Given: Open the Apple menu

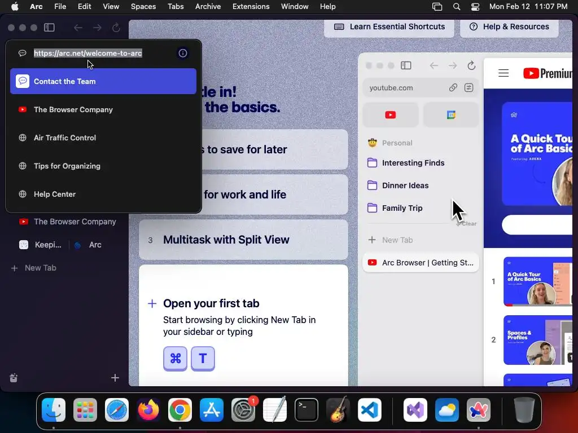Looking at the screenshot, I should tap(15, 7).
